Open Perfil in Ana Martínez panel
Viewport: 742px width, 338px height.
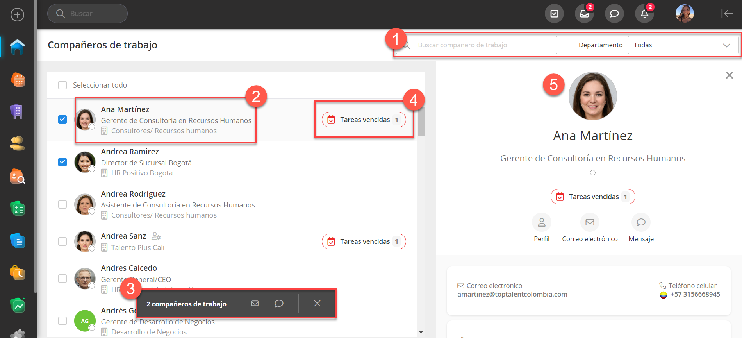(541, 223)
